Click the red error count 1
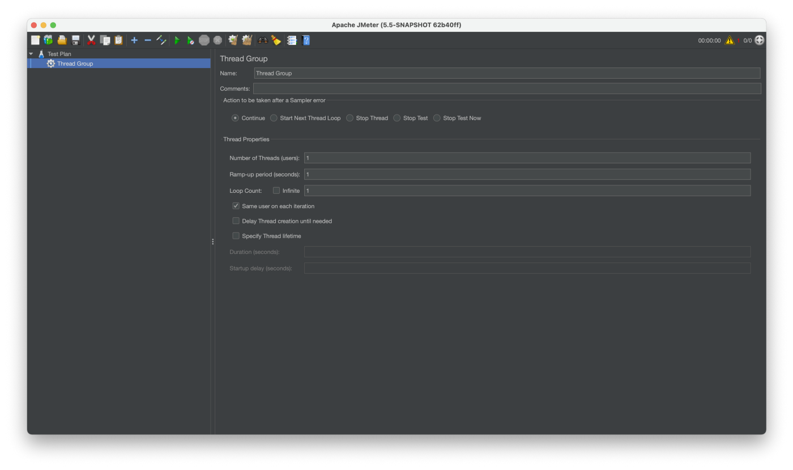This screenshot has height=470, width=793. click(x=739, y=41)
